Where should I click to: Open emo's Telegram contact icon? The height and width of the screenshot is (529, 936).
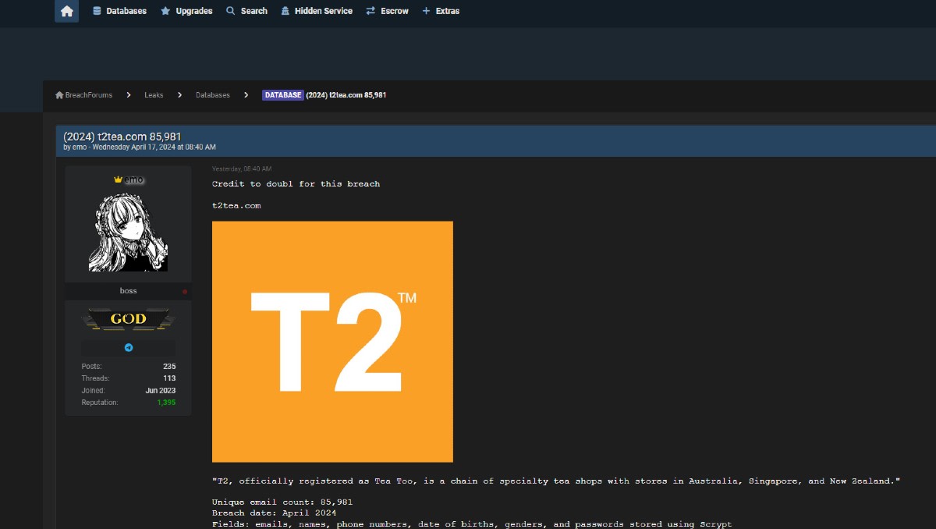pos(128,347)
